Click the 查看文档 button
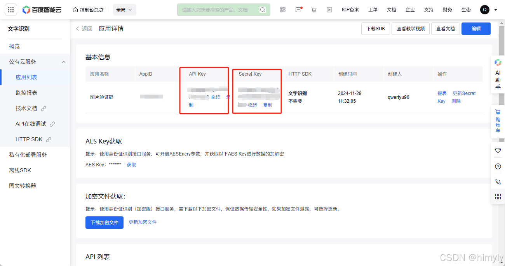505x266 pixels. (446, 29)
